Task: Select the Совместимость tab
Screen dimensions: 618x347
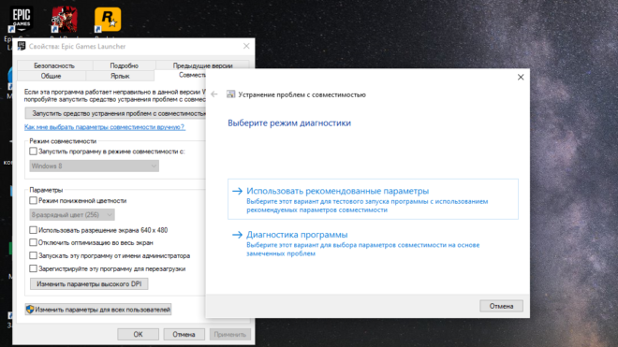Action: pyautogui.click(x=180, y=75)
